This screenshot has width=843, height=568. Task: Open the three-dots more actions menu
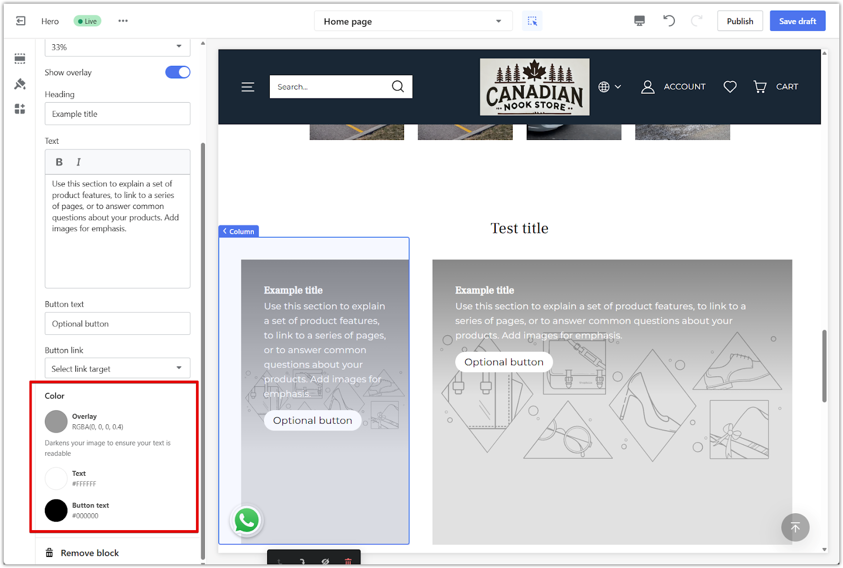click(123, 21)
